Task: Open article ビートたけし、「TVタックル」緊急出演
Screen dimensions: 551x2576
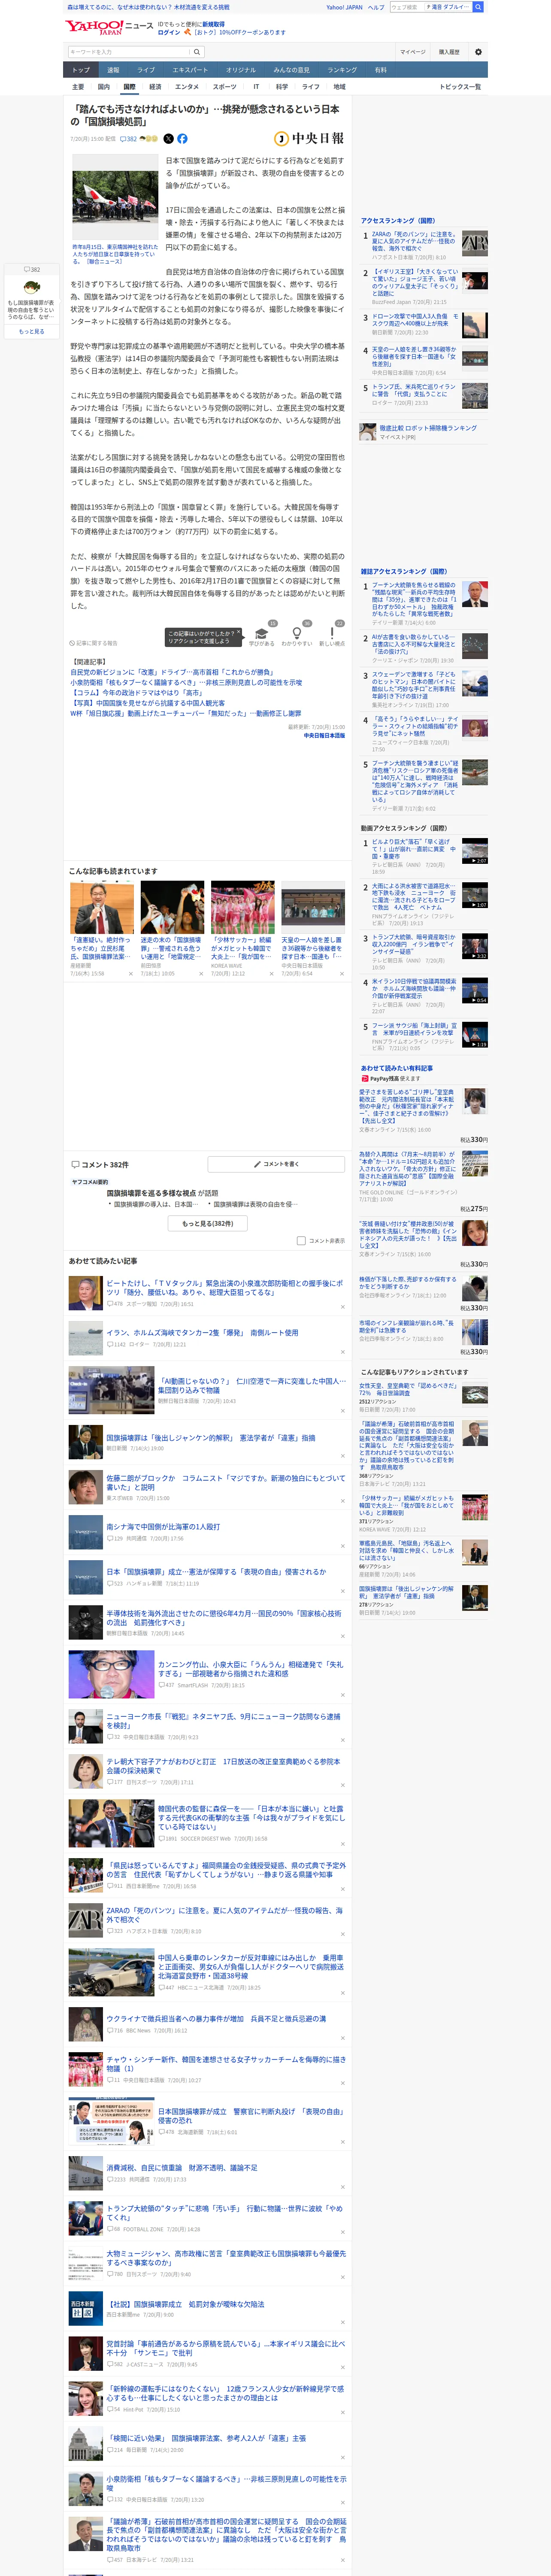Action: pyautogui.click(x=224, y=1288)
